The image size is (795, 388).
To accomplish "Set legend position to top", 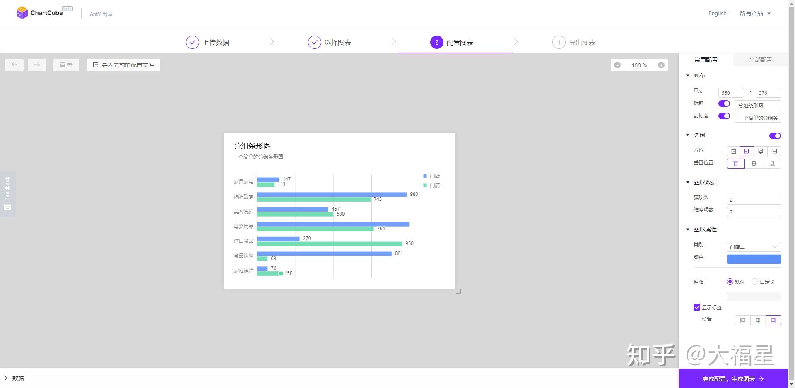I will click(733, 151).
